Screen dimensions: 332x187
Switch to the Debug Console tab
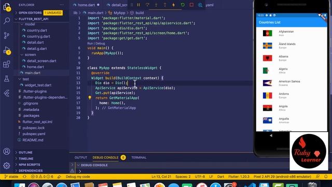(105, 157)
